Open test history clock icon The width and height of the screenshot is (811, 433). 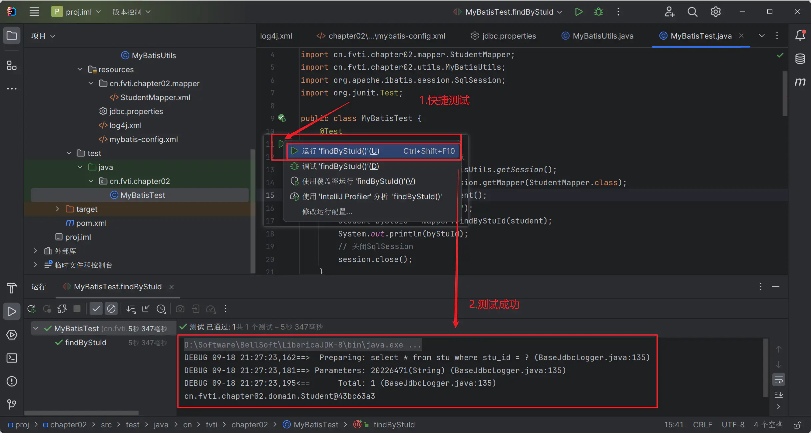(161, 309)
